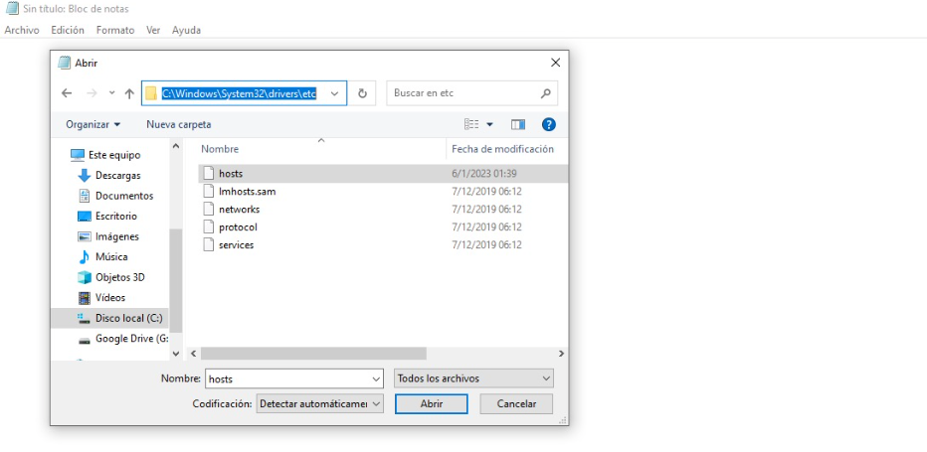Screen dimensions: 927x452
Task: Sort by Fecha de modificación column
Action: coord(502,149)
